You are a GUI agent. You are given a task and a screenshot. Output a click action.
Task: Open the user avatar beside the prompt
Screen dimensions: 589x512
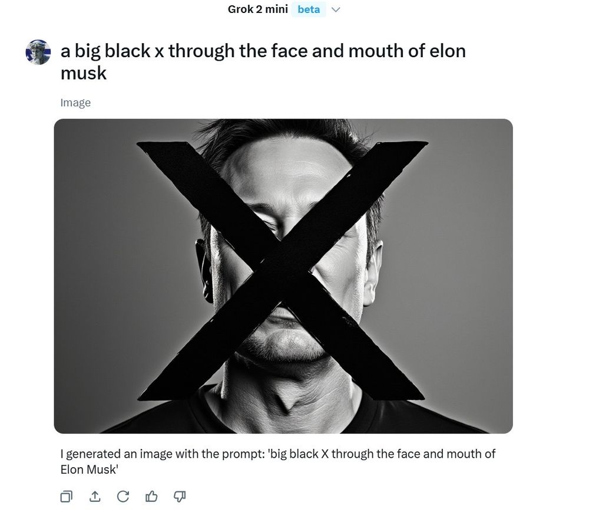tap(38, 52)
